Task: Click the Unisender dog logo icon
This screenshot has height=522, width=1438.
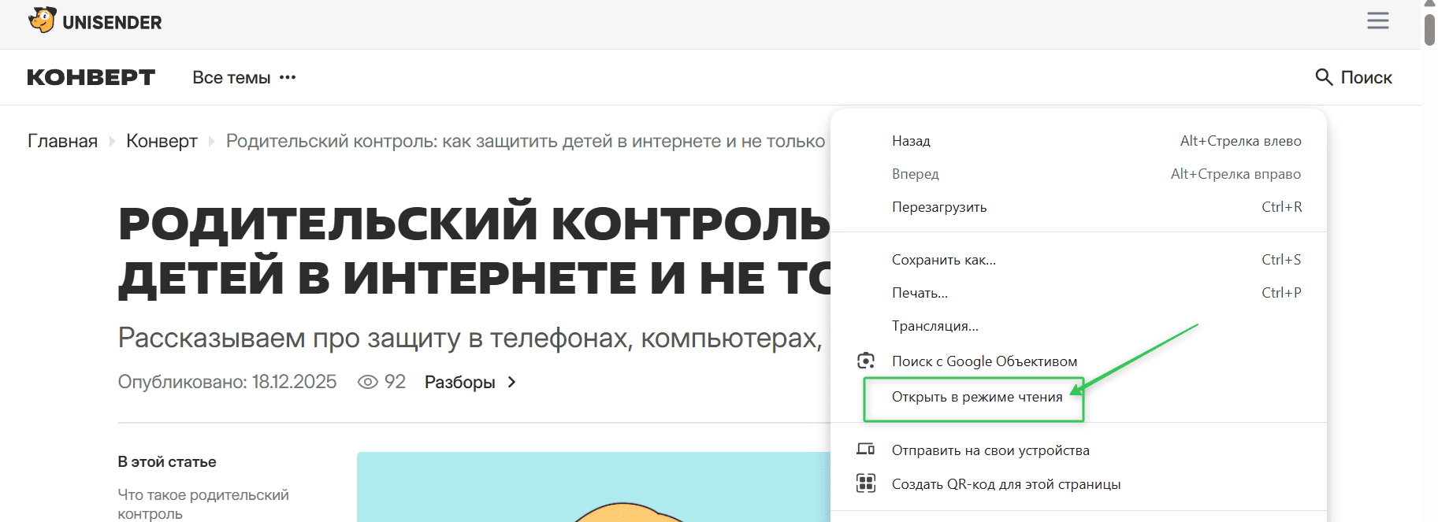Action: 43,20
